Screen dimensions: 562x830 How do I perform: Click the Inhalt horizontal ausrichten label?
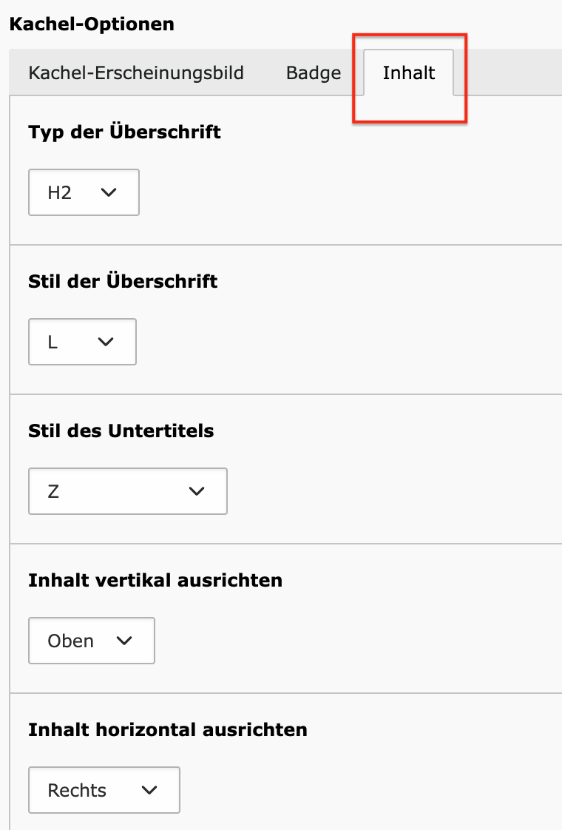(167, 730)
